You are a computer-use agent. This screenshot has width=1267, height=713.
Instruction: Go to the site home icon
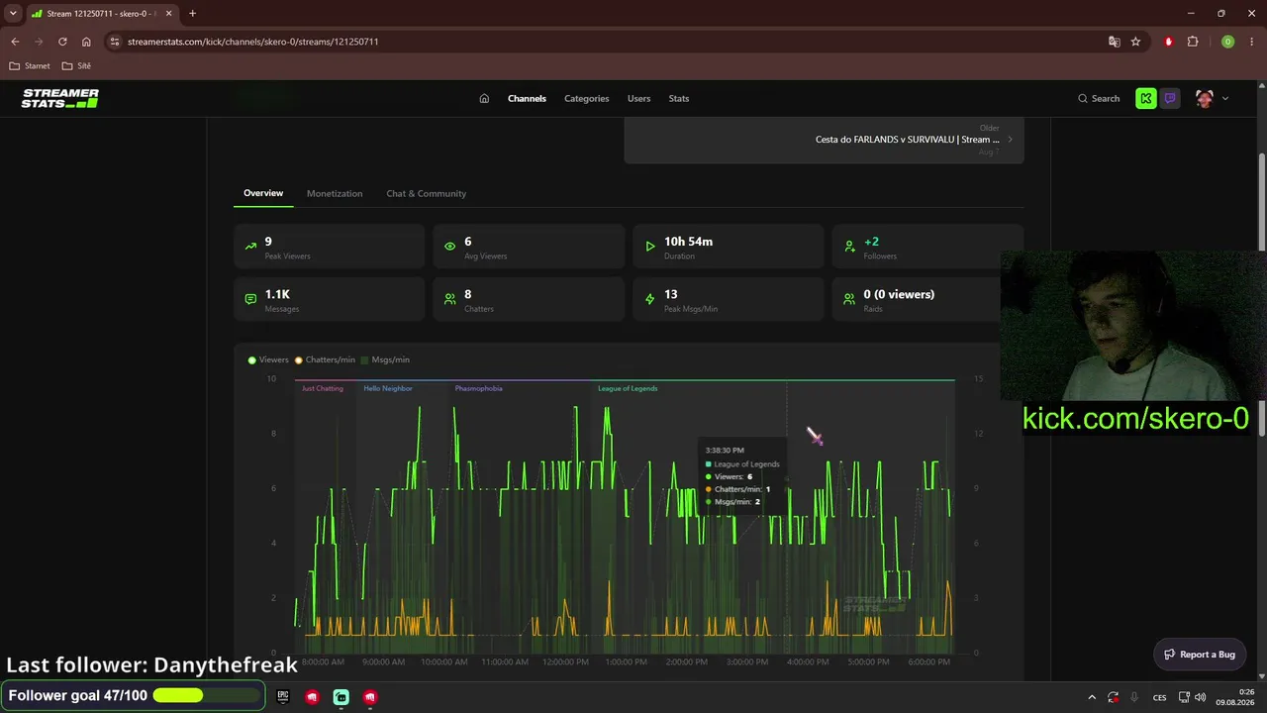(x=484, y=98)
